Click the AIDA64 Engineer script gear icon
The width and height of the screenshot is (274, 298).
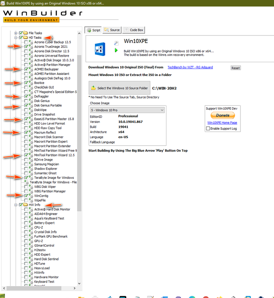(x=31, y=214)
